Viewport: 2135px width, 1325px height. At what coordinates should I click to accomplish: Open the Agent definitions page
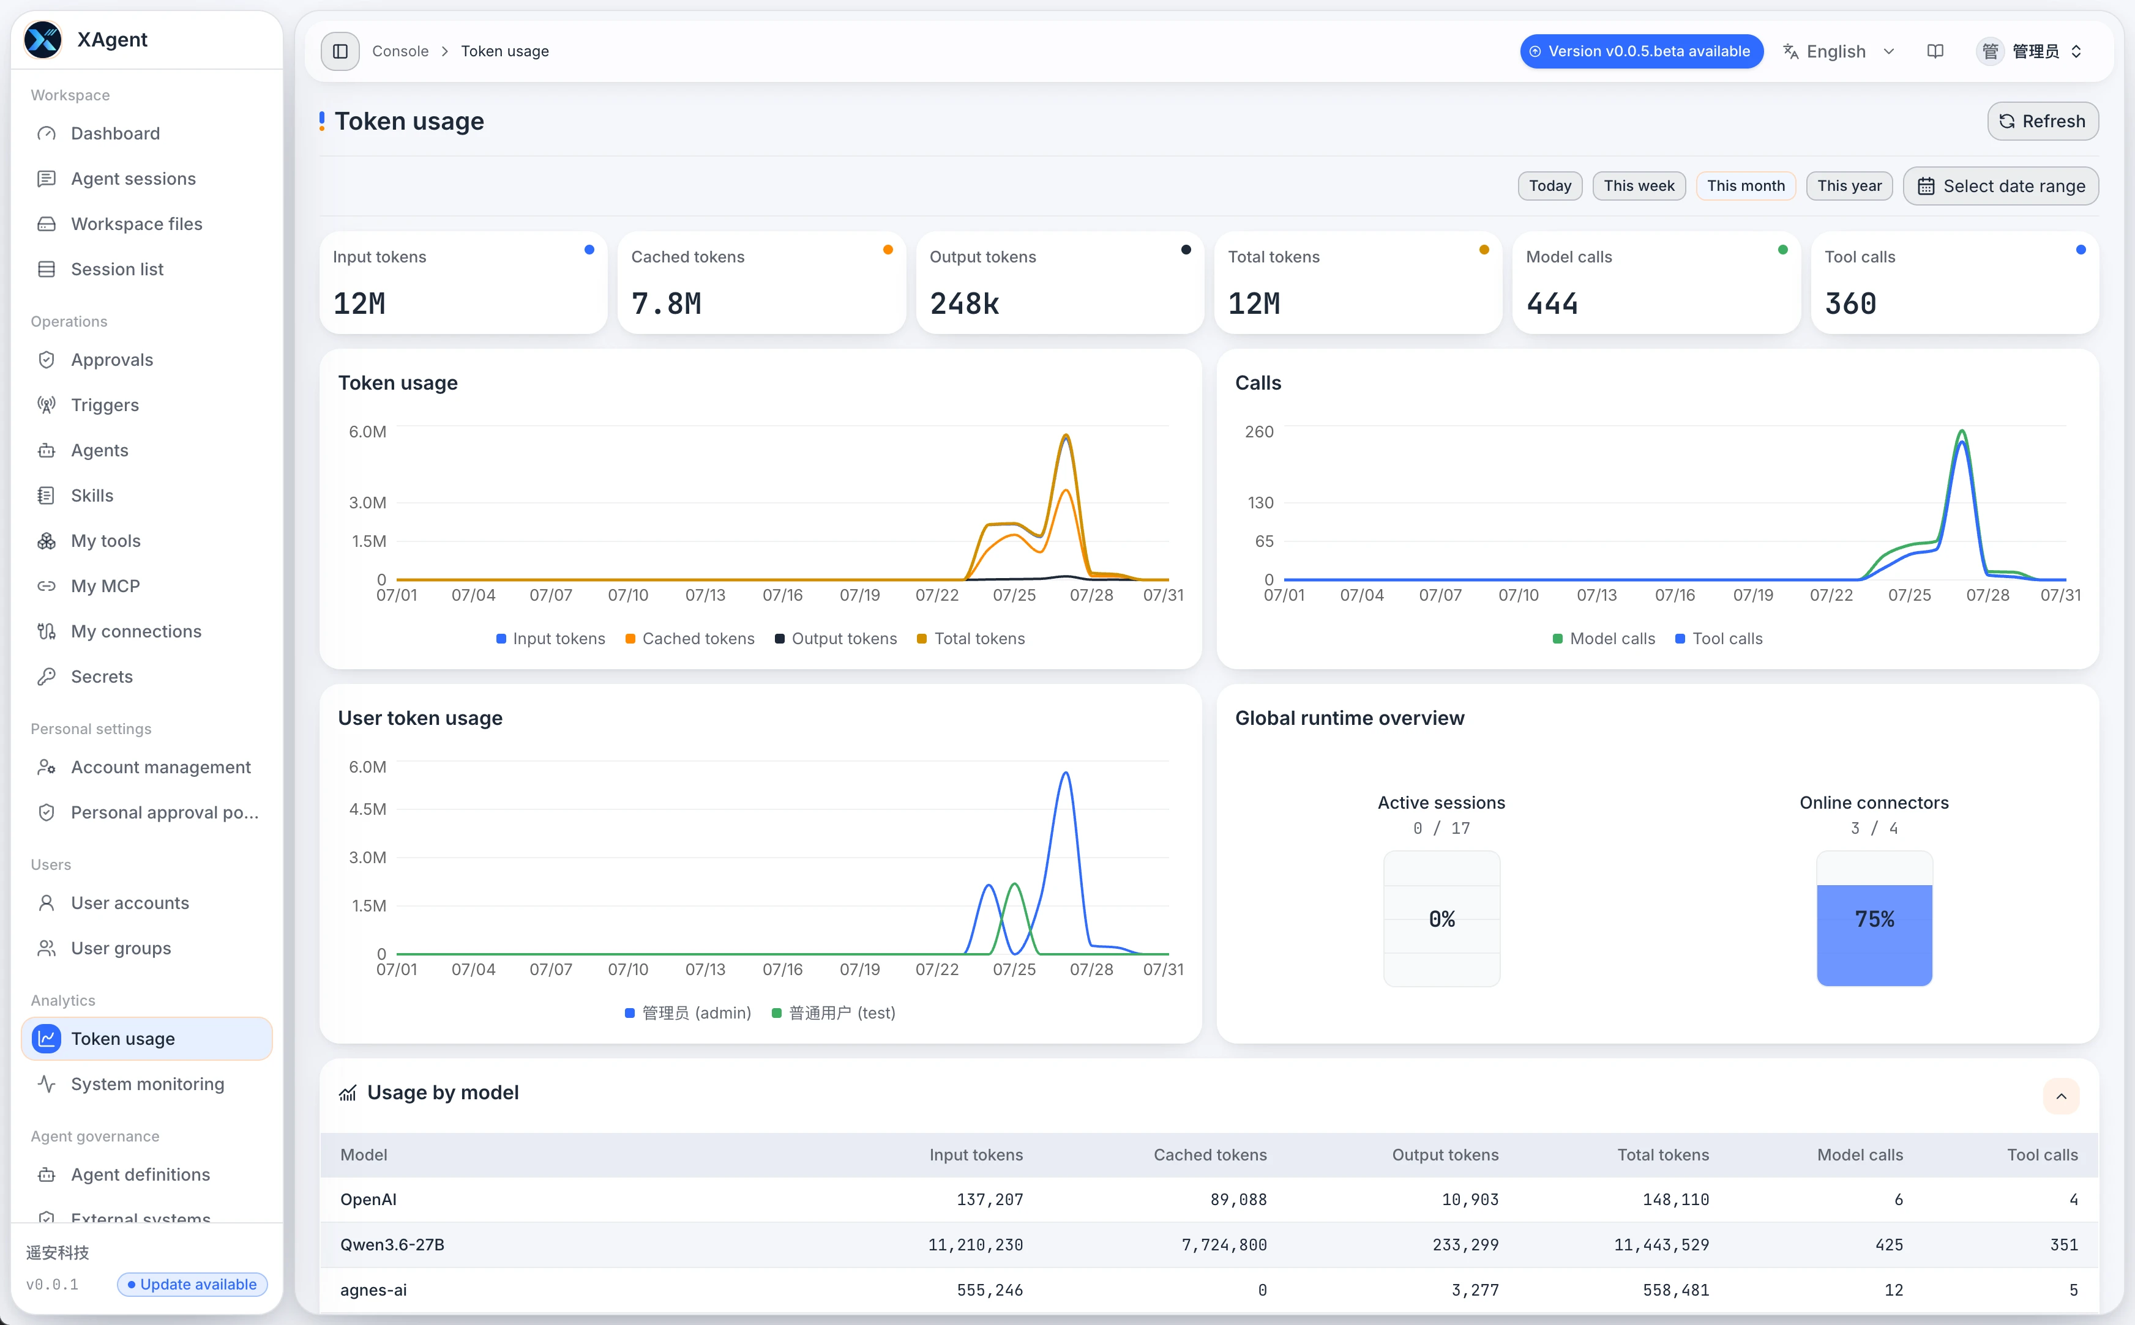pyautogui.click(x=146, y=1175)
